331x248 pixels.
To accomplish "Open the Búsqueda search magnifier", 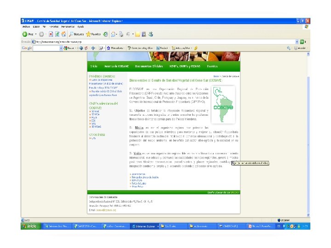I will pos(72,34).
